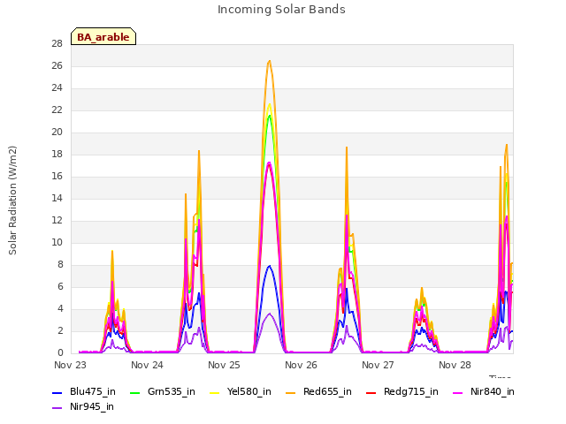Click the 26 y-axis tick label
Viewport: 566px width, 424px height.
(x=57, y=66)
